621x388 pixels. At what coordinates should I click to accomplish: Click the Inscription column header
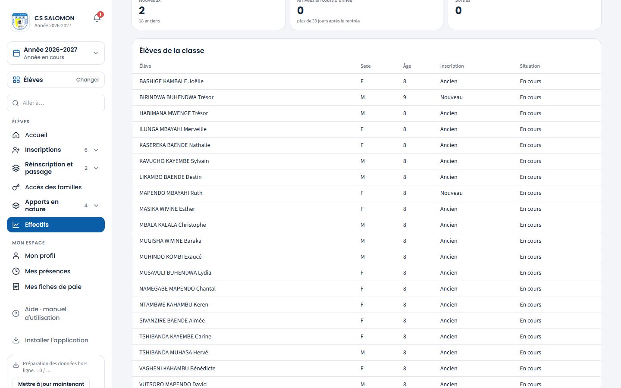pyautogui.click(x=452, y=66)
